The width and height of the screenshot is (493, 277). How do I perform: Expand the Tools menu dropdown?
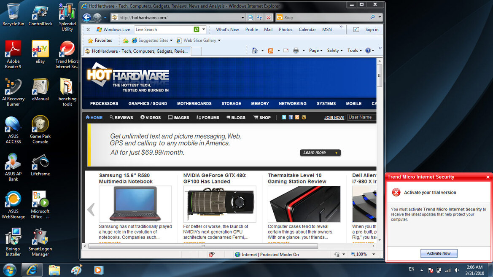pos(355,50)
